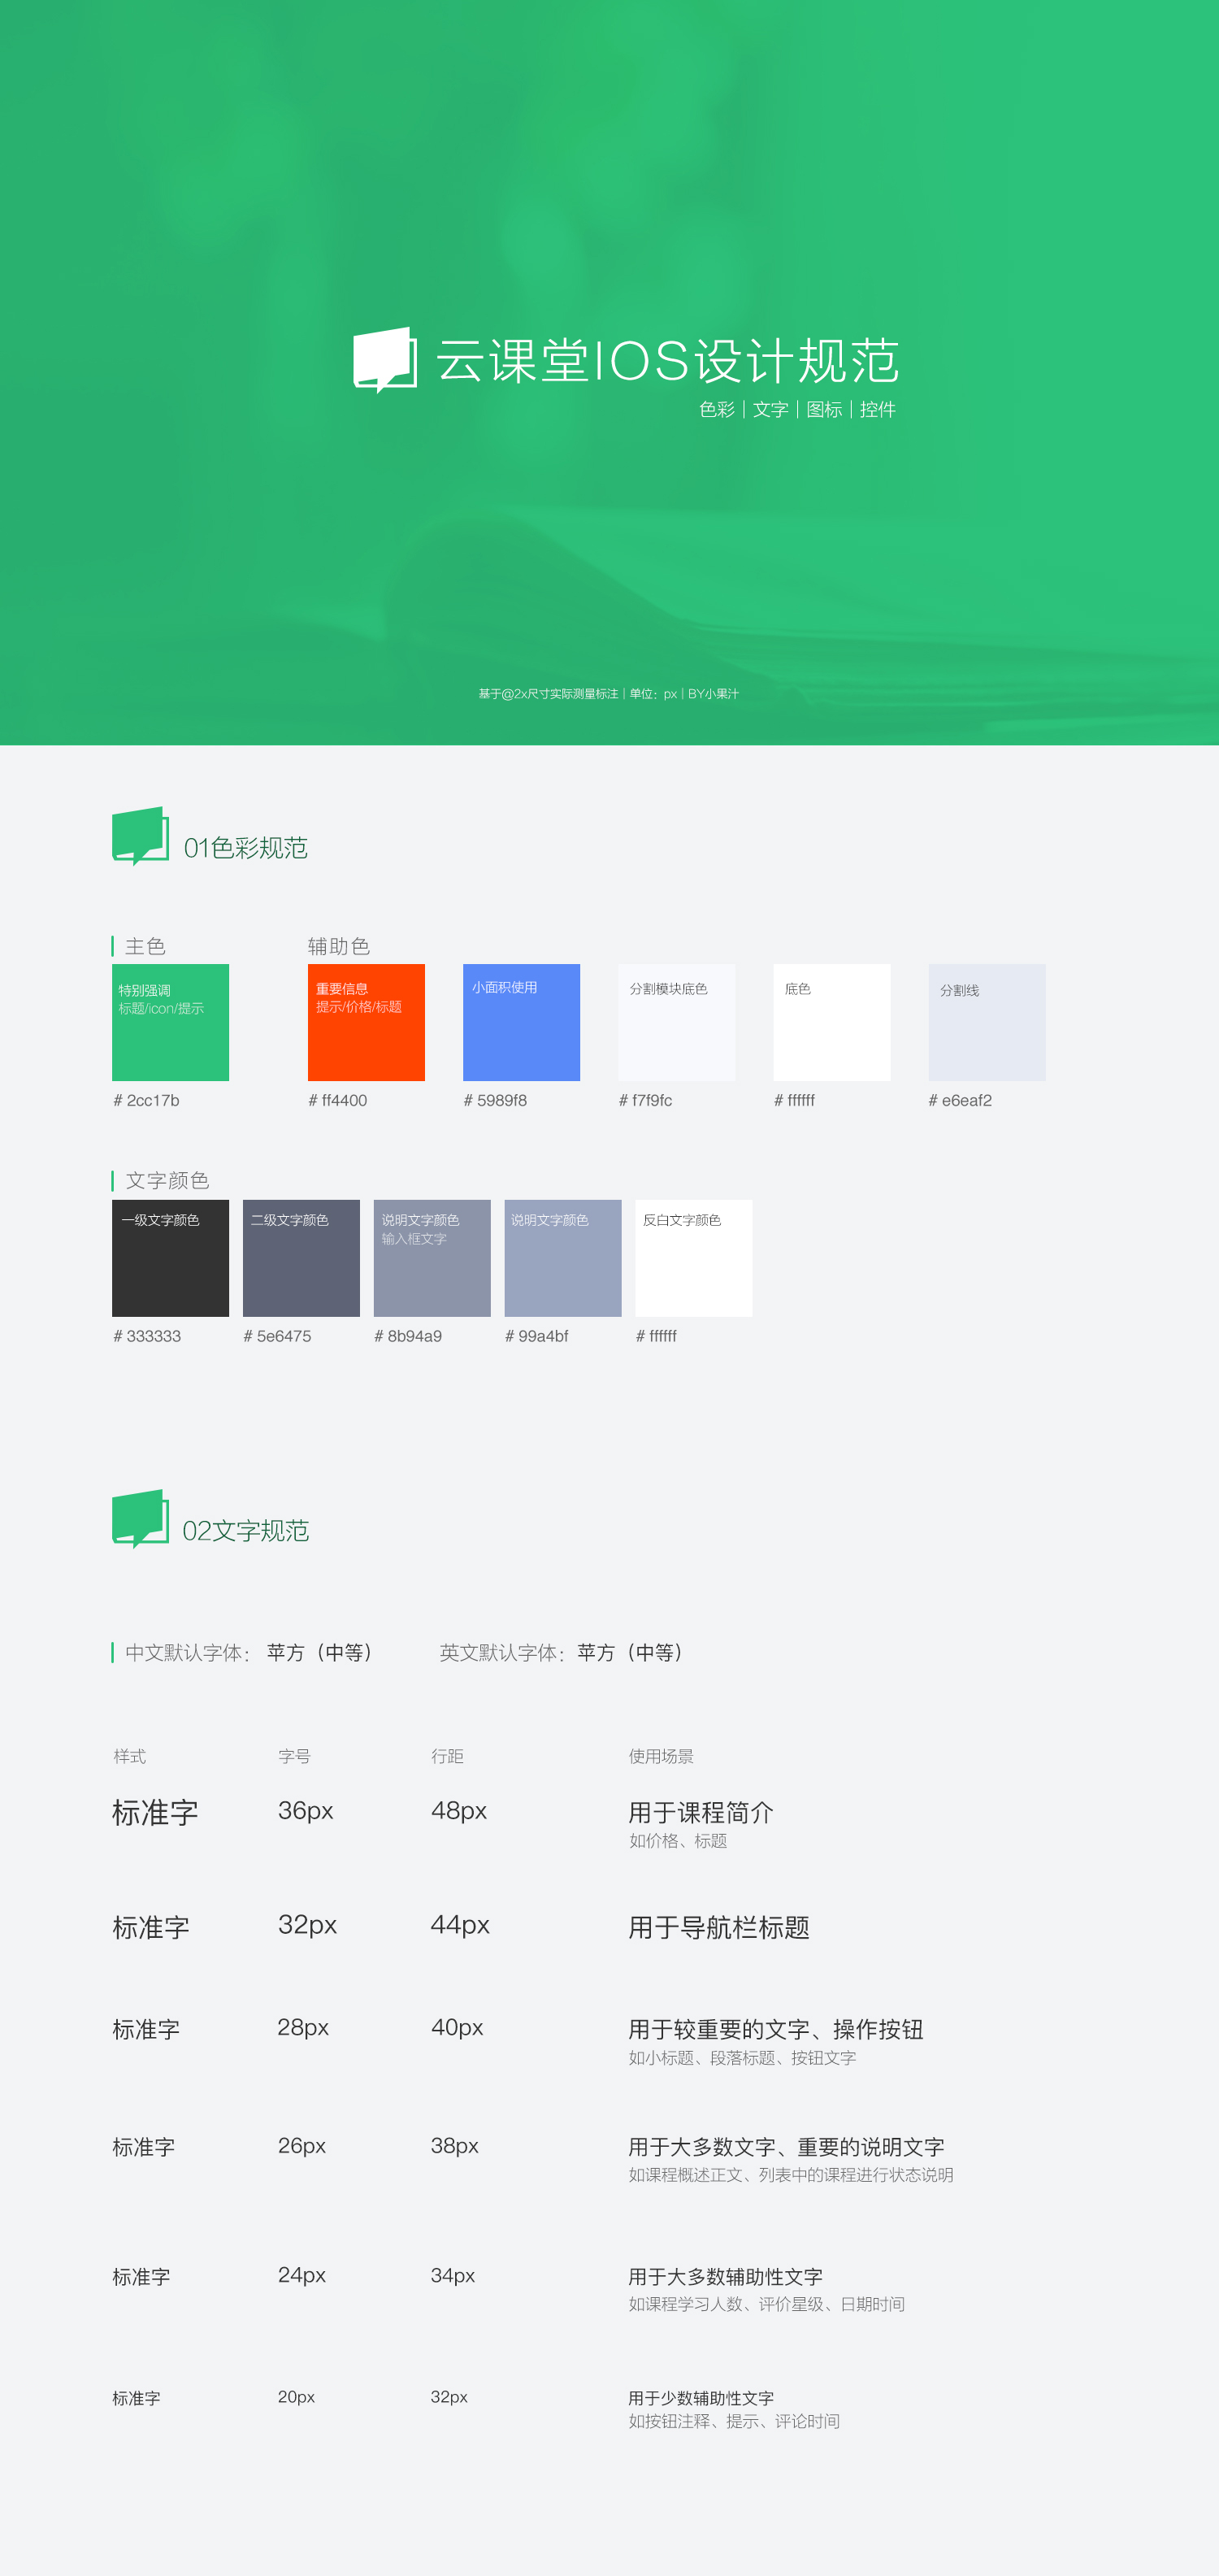
Task: Click the 辅助色 label
Action: click(x=339, y=946)
